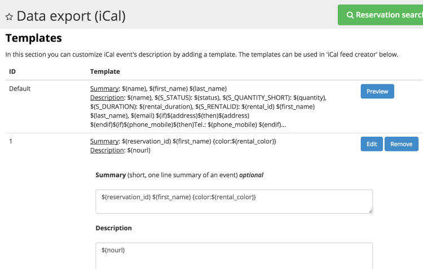423x269 pixels.
Task: Click the bold Summary label above the field
Action: pyautogui.click(x=111, y=175)
